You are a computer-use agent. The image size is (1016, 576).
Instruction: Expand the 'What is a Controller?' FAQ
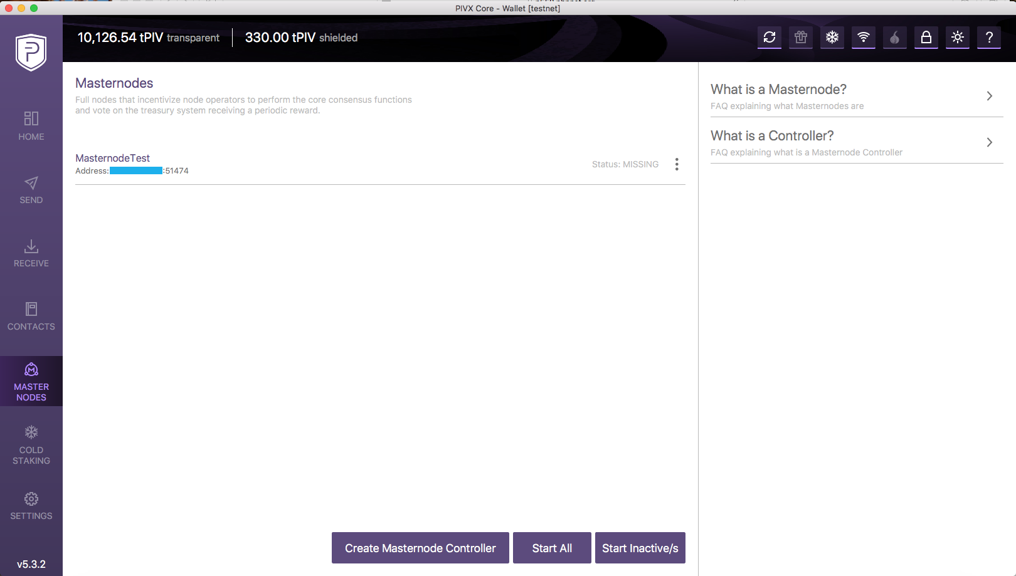(x=857, y=142)
